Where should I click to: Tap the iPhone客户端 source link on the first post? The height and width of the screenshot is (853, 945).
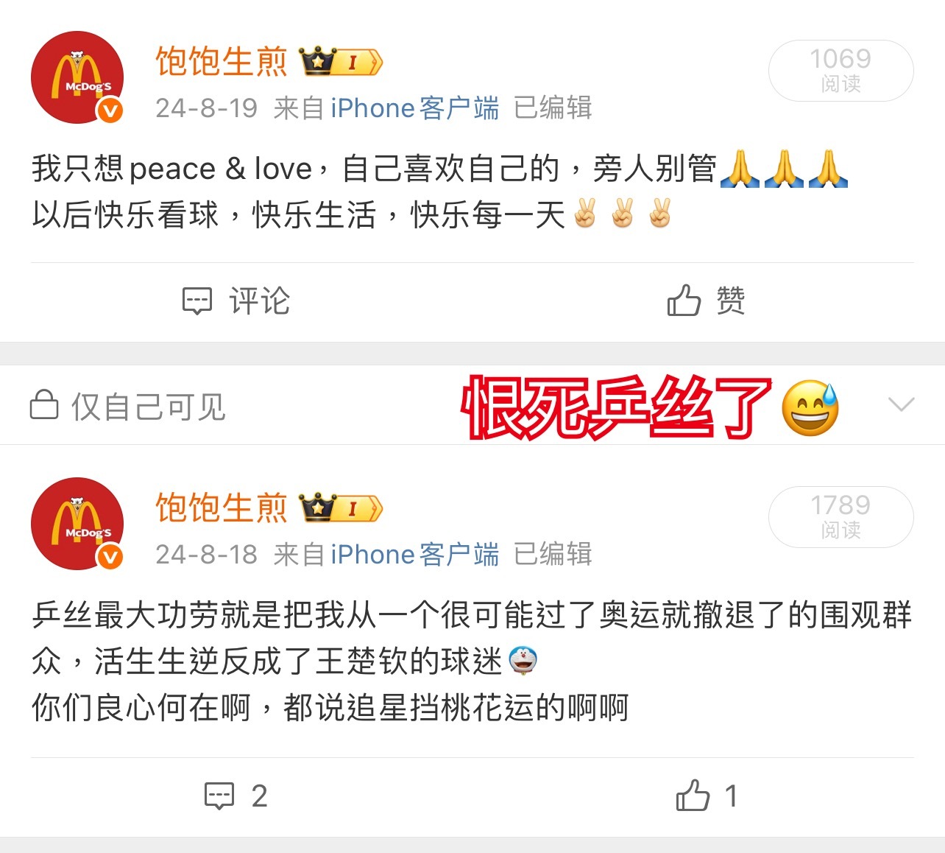(415, 108)
